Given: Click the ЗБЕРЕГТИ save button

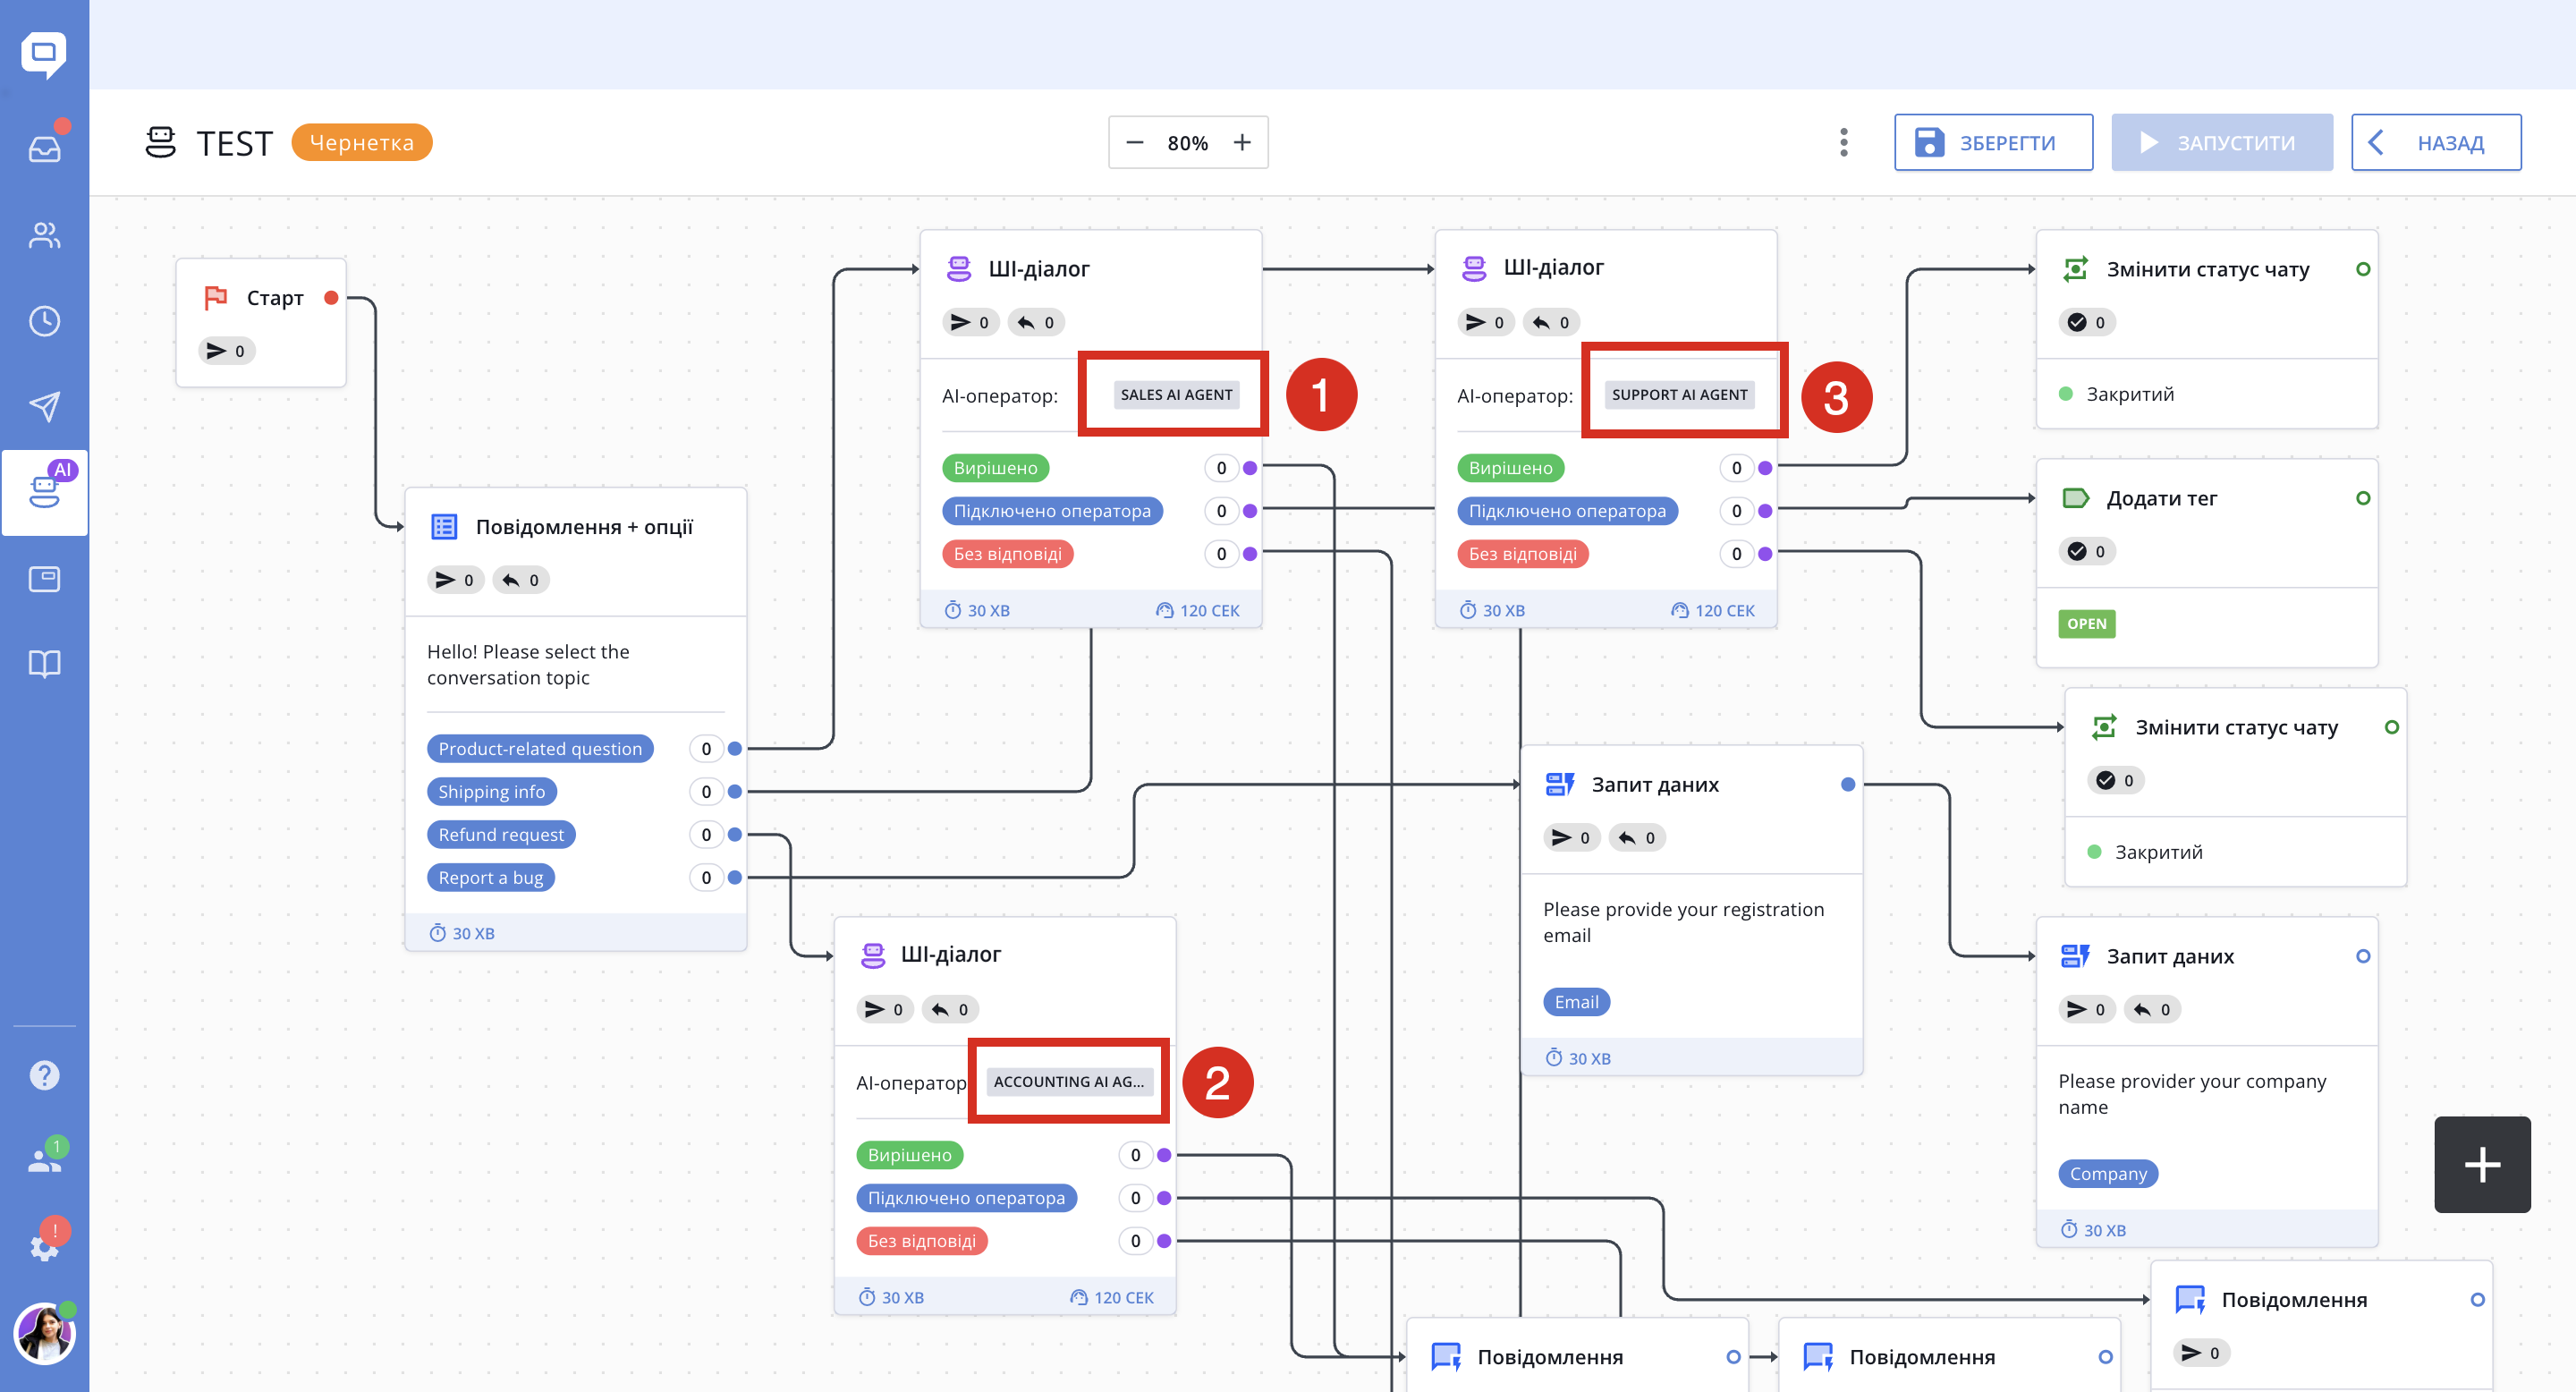Looking at the screenshot, I should point(1993,143).
